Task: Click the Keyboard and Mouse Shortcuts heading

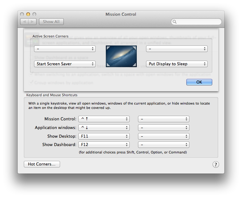Action: (x=52, y=95)
